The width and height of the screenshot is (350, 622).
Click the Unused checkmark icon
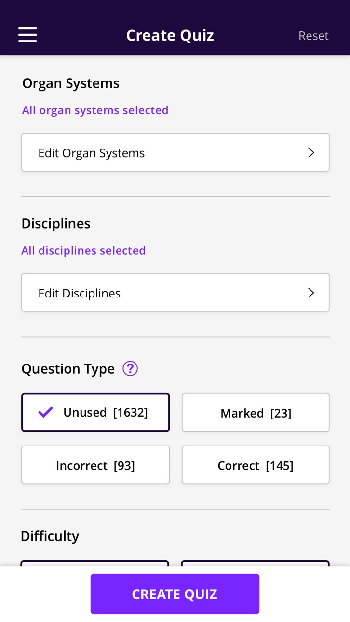tap(46, 412)
